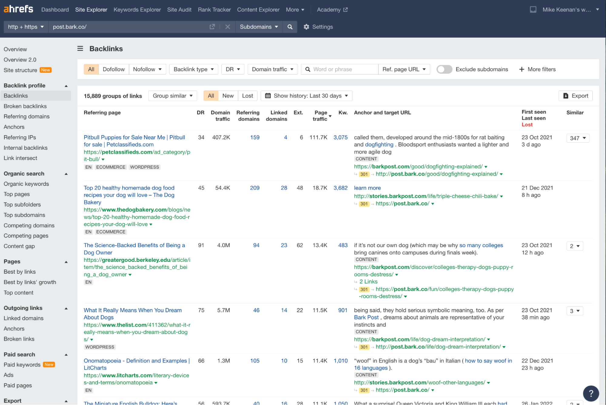The height and width of the screenshot is (405, 606).
Task: Toggle Exclude subdomains switch
Action: (x=444, y=69)
